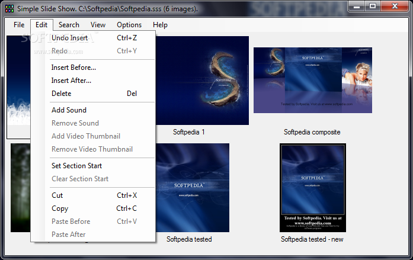This screenshot has height=260, width=413.
Task: Open the File menu
Action: tap(19, 25)
